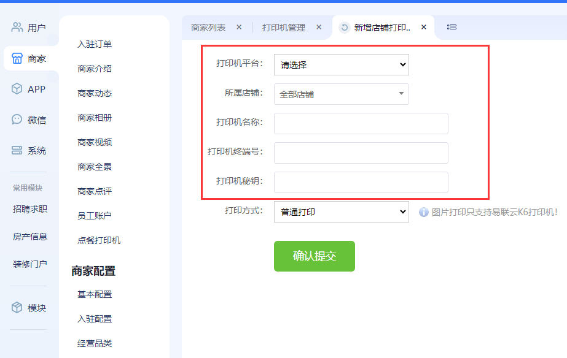Open 商家点评 in the submenu
The width and height of the screenshot is (567, 358).
click(x=95, y=191)
